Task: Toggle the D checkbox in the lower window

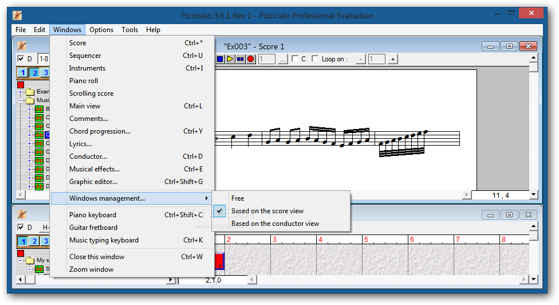Action: (21, 227)
